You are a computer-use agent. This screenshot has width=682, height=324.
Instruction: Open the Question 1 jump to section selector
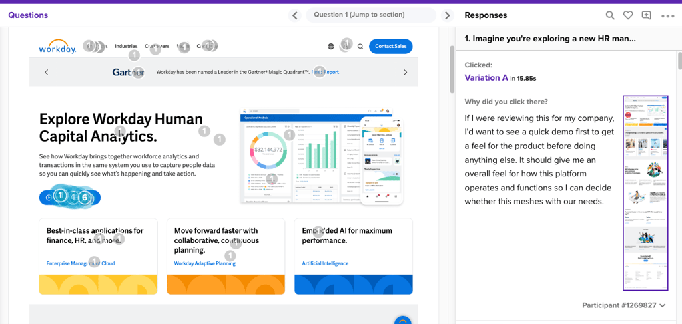click(371, 15)
